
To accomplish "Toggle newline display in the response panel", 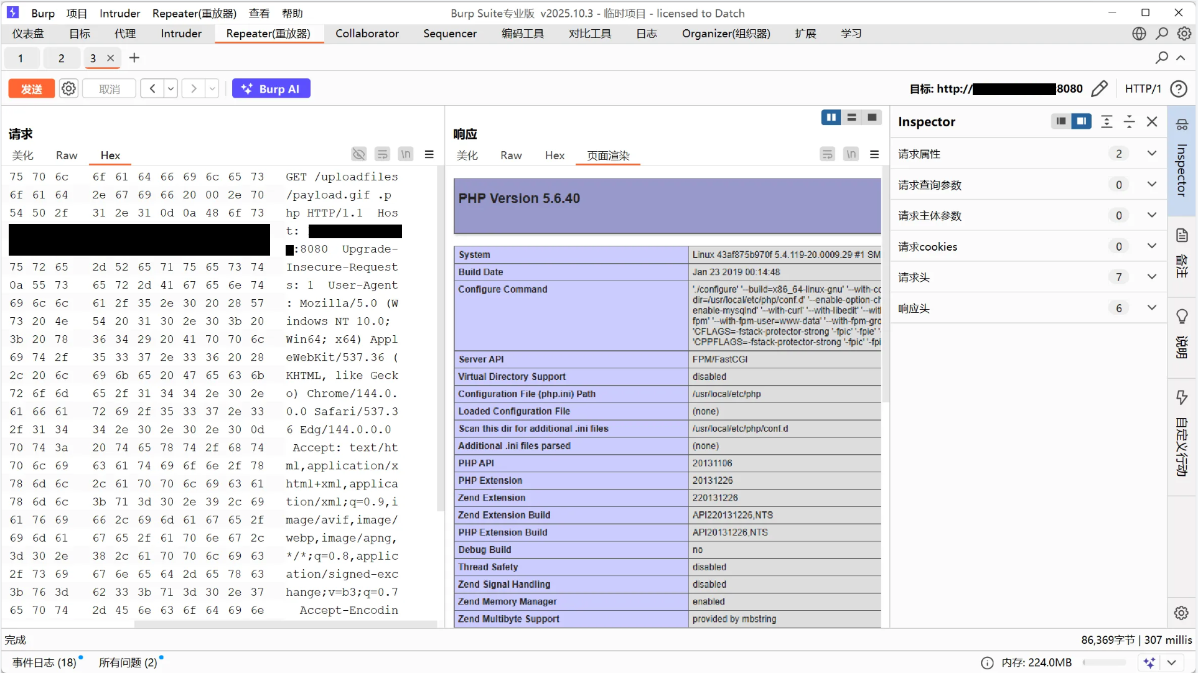I will tap(851, 154).
